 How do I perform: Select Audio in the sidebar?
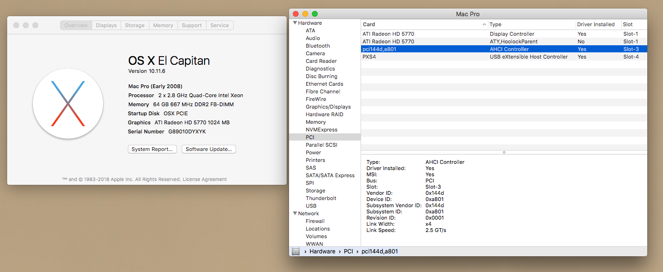[x=313, y=38]
